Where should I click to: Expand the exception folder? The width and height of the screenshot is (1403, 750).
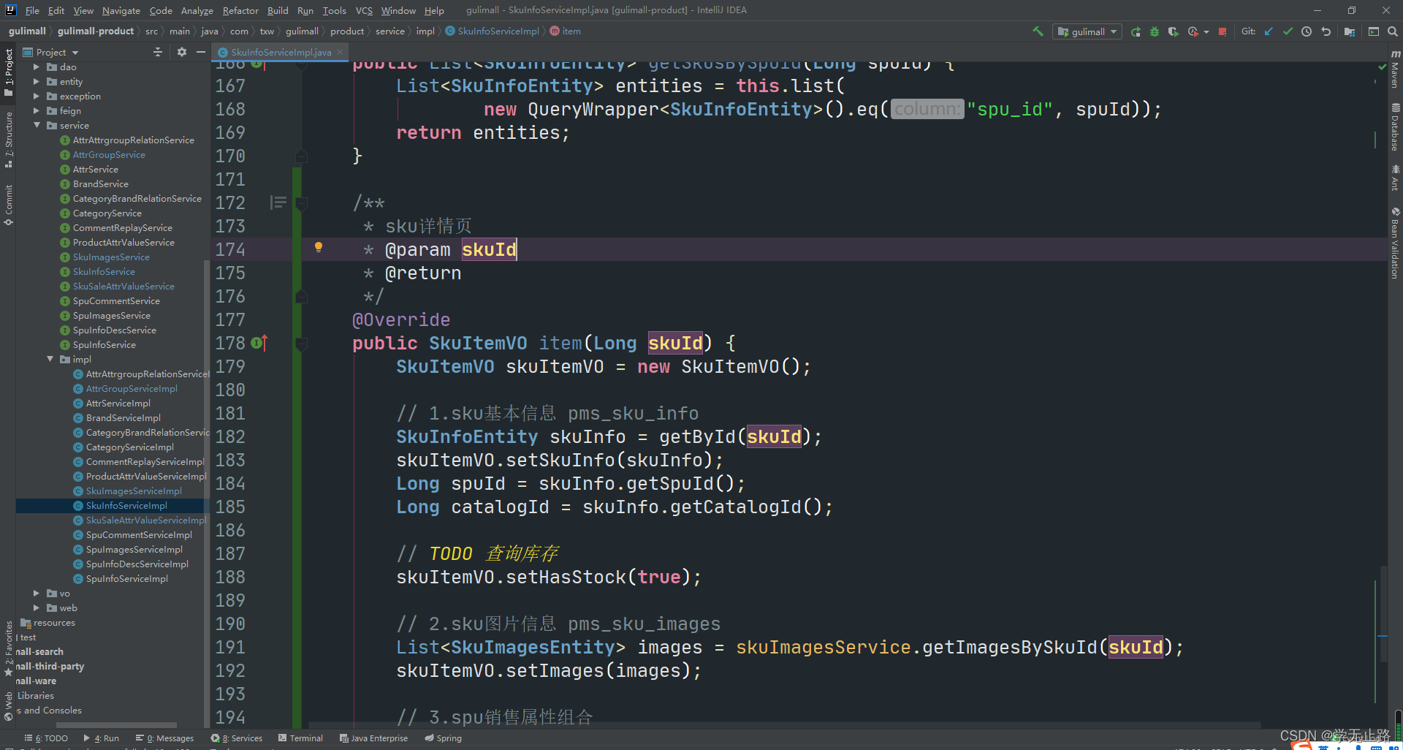pos(37,96)
